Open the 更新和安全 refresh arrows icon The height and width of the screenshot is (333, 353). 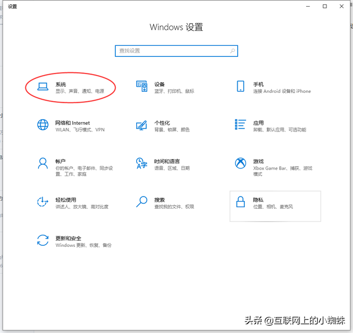(42, 240)
